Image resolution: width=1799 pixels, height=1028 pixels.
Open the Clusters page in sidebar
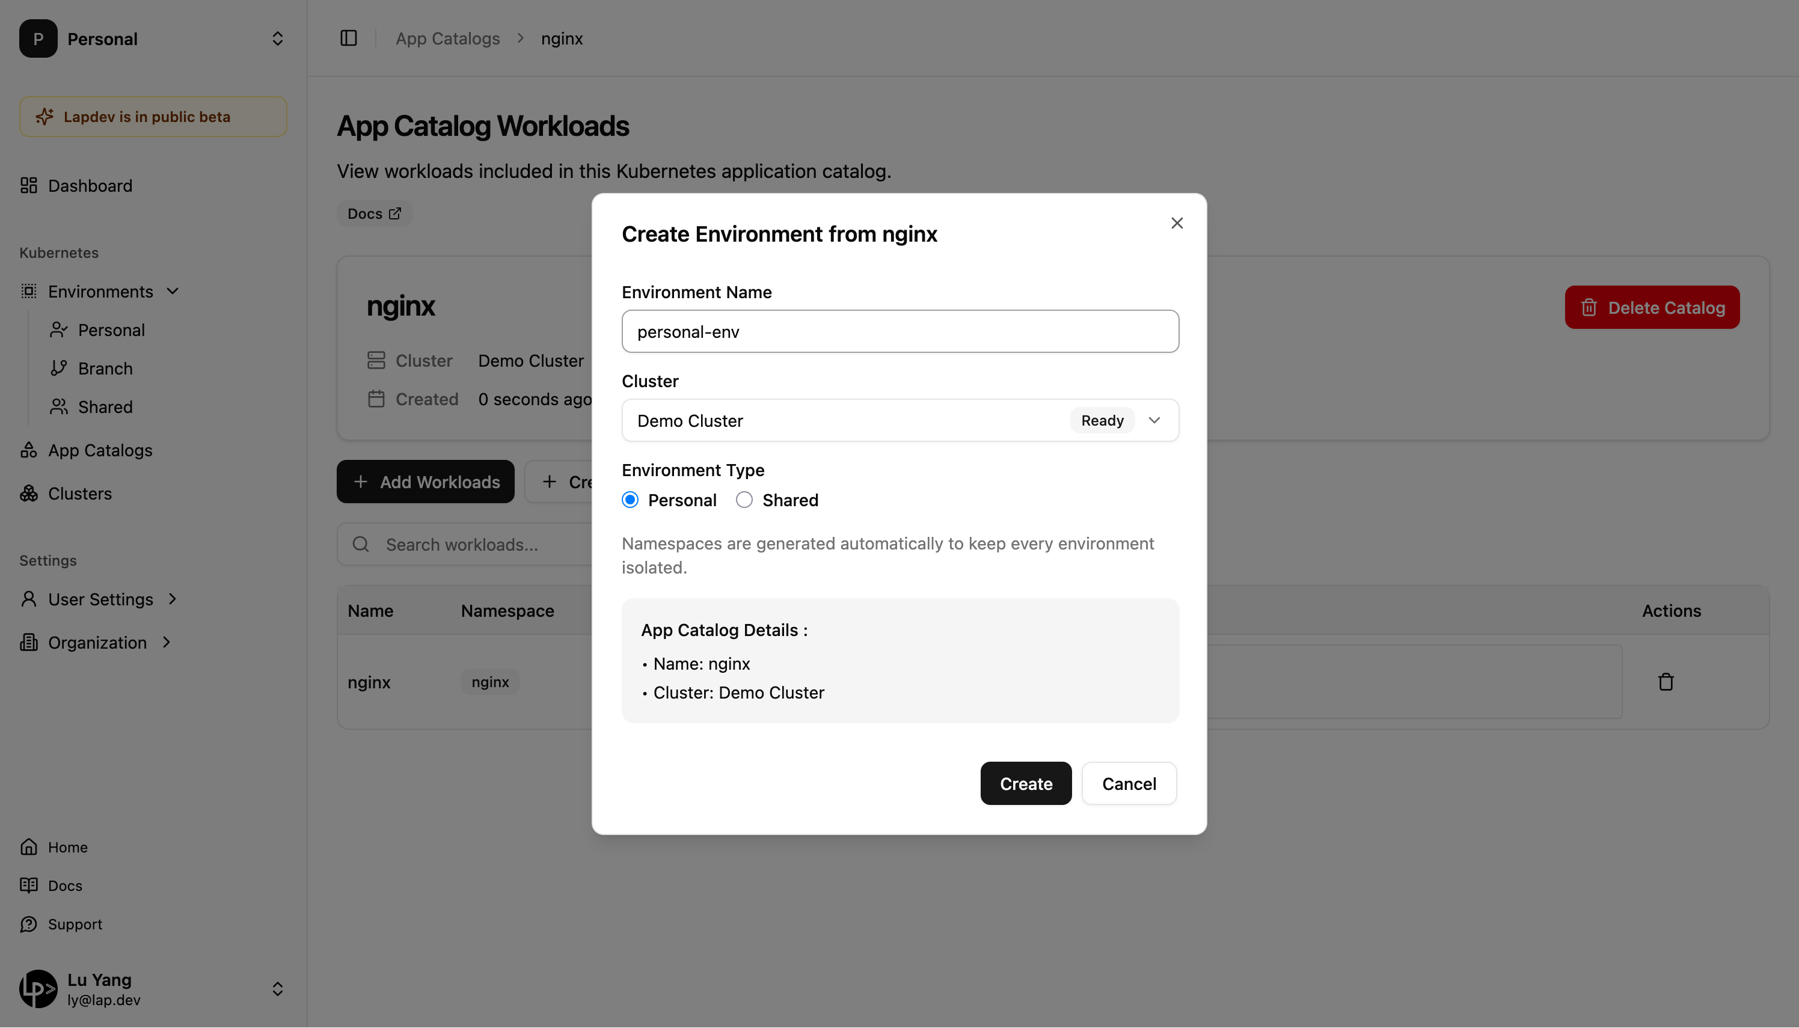(79, 494)
